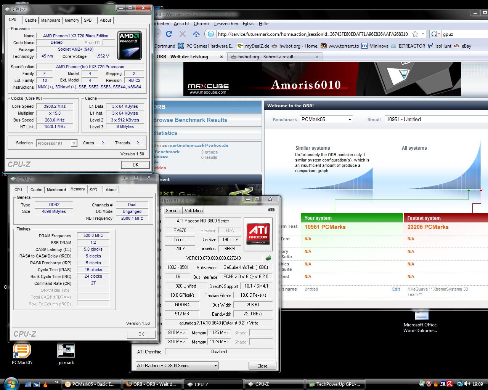This screenshot has height=390, width=488.
Task: Open SPD tab in lower CPU-Z window
Action: (x=93, y=189)
